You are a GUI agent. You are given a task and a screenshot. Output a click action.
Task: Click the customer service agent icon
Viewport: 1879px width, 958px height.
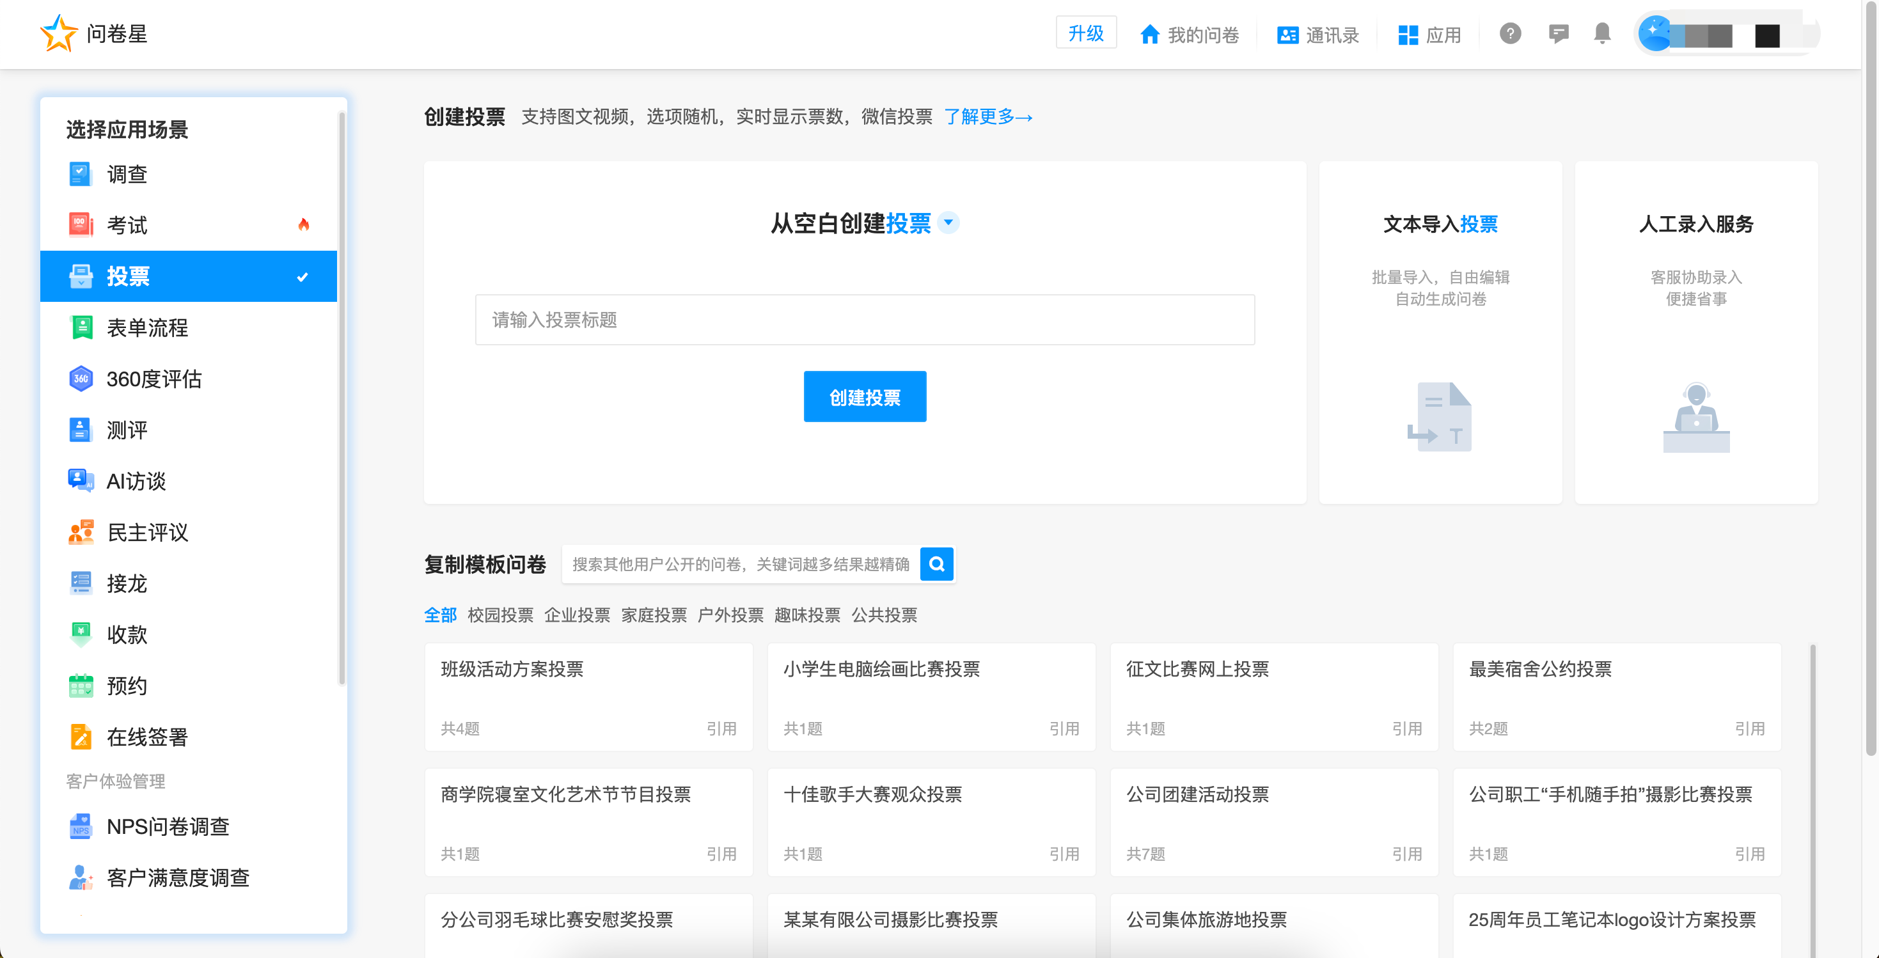coord(1696,416)
